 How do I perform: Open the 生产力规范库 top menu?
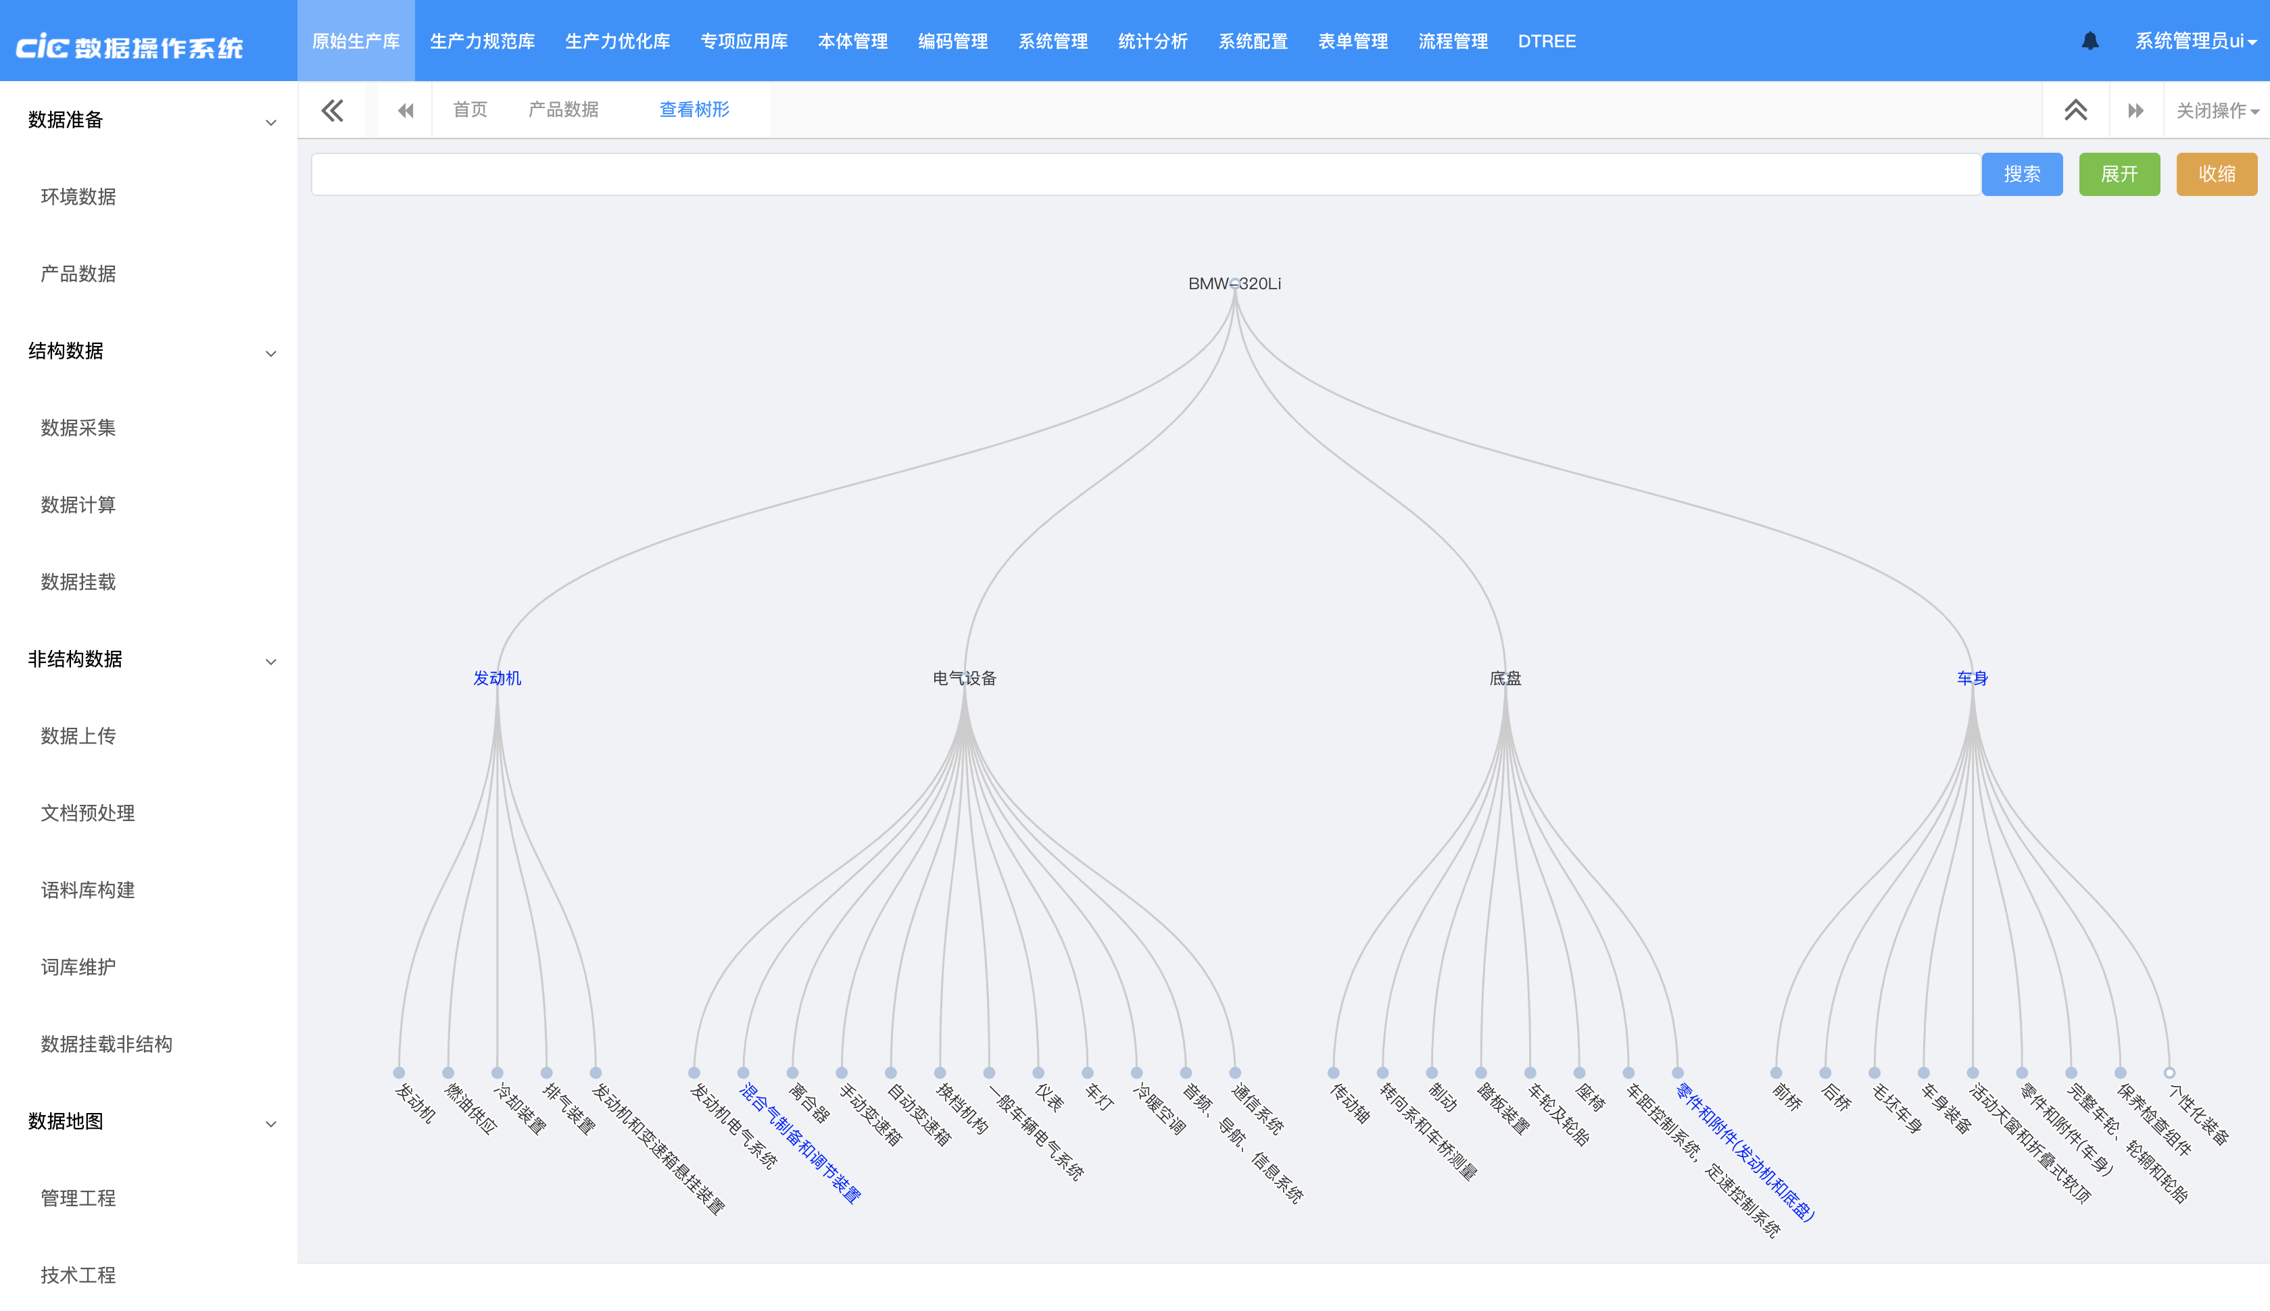(x=482, y=41)
